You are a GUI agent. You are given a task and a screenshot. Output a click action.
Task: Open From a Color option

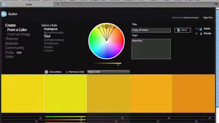[x=17, y=30]
